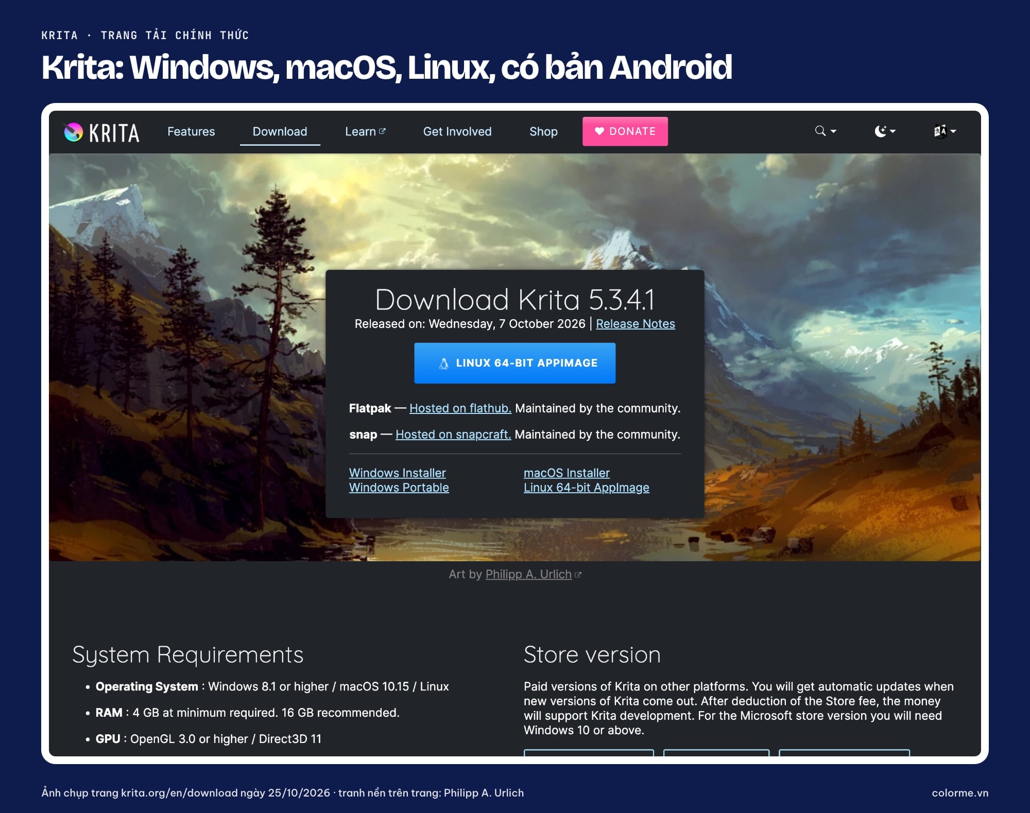1030x813 pixels.
Task: Click the Krita logo in the navbar
Action: (101, 132)
